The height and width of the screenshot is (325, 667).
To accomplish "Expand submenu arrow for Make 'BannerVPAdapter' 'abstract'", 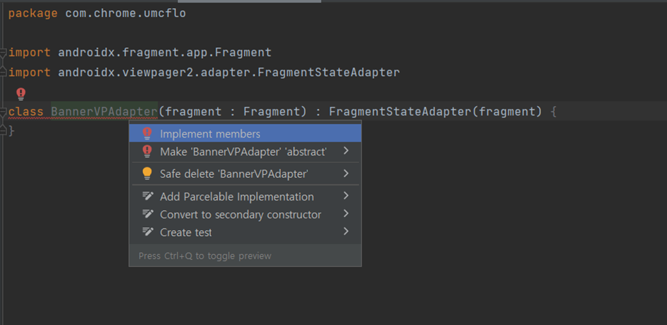I will 346,151.
